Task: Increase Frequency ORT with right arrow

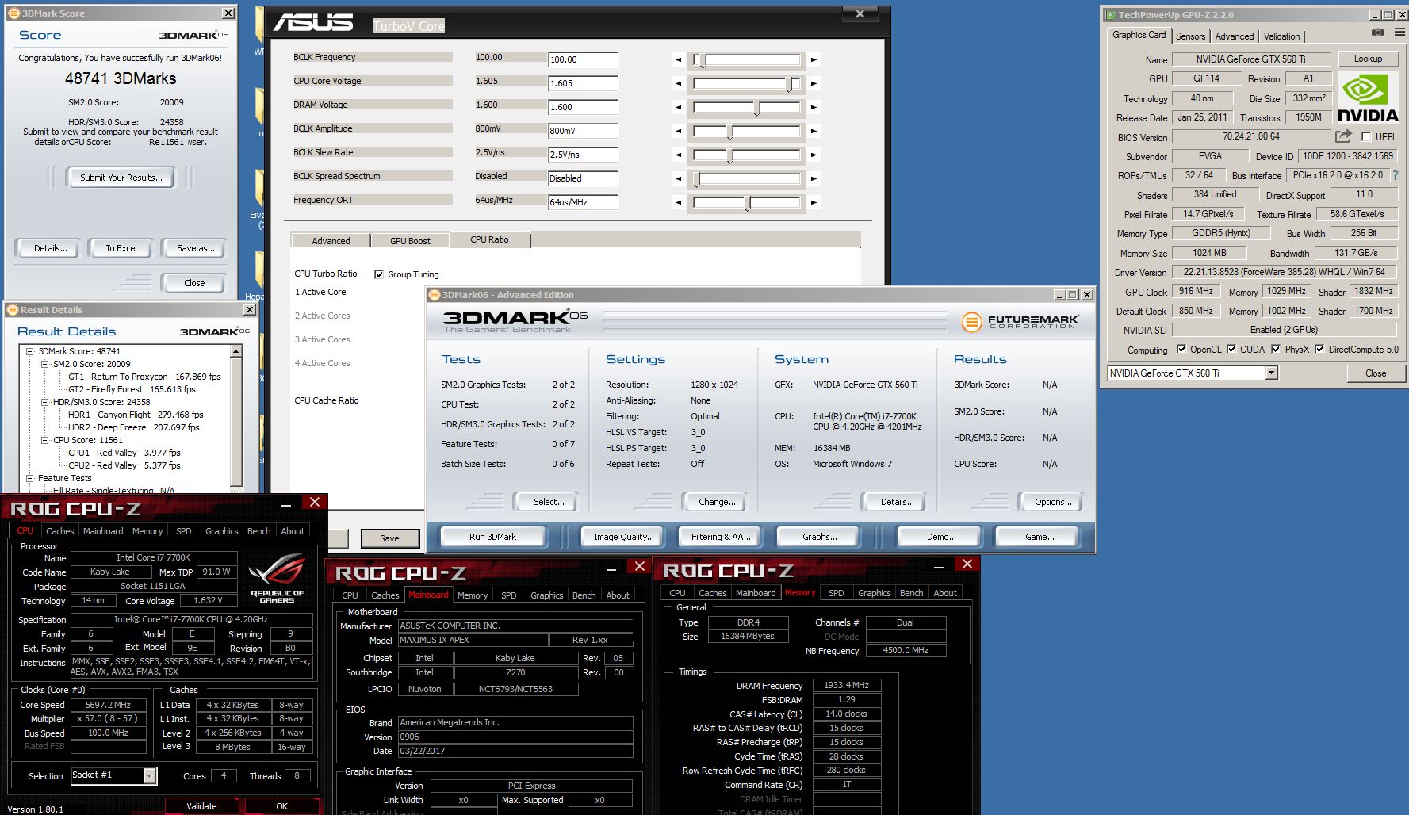Action: pyautogui.click(x=814, y=202)
